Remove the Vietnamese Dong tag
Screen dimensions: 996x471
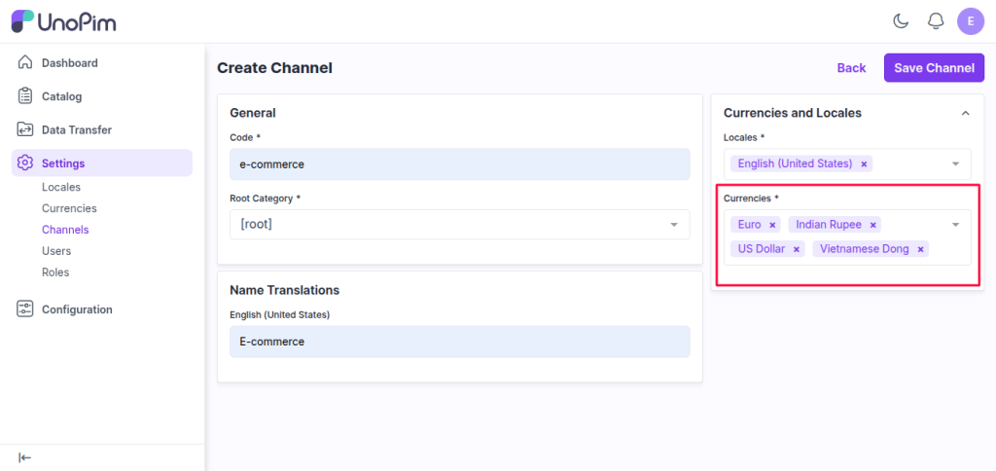920,249
